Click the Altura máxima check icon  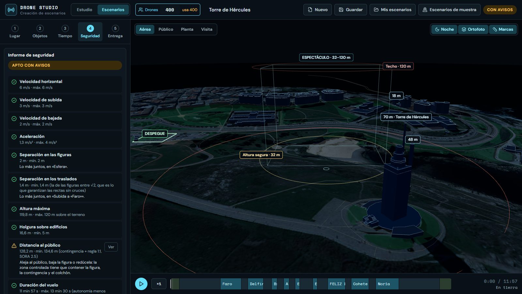(x=14, y=209)
